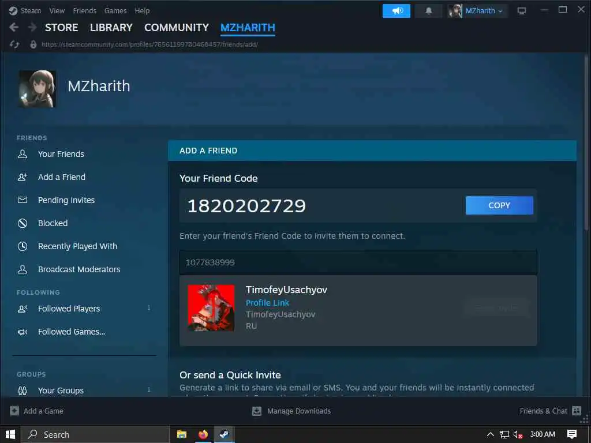Open the View menu

[x=57, y=10]
